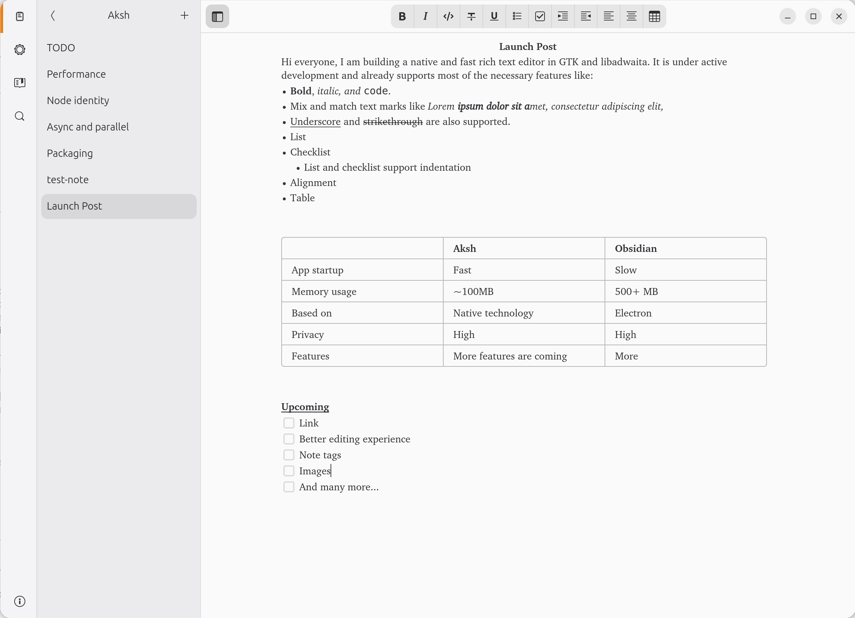Click the Memory usage table cell
This screenshot has height=618, width=855.
coord(362,291)
